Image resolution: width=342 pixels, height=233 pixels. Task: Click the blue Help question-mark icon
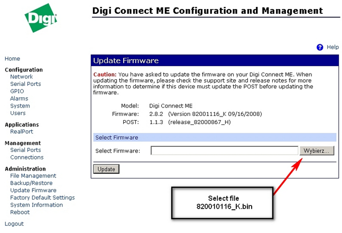320,47
